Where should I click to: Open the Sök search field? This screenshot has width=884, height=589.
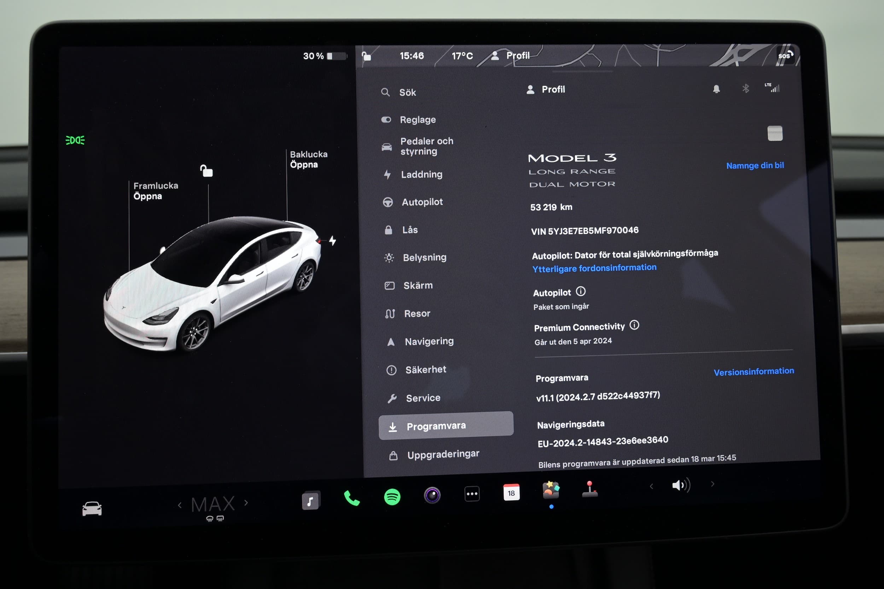coord(399,93)
